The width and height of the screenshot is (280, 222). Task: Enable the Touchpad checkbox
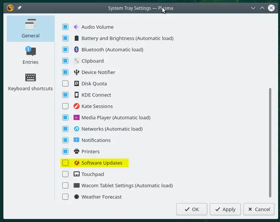[65, 174]
